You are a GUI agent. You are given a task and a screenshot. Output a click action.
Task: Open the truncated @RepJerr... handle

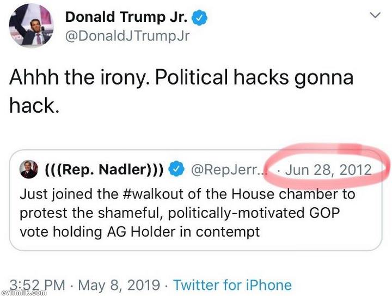[x=228, y=170]
